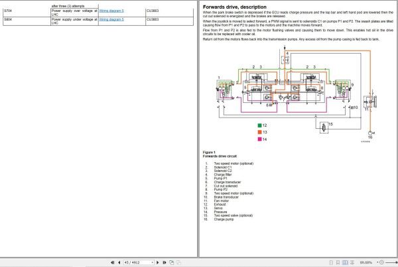Viewport: 398px width, 267px height.
Task: Switch to two-page continuous scrolling view
Action: pyautogui.click(x=352, y=262)
